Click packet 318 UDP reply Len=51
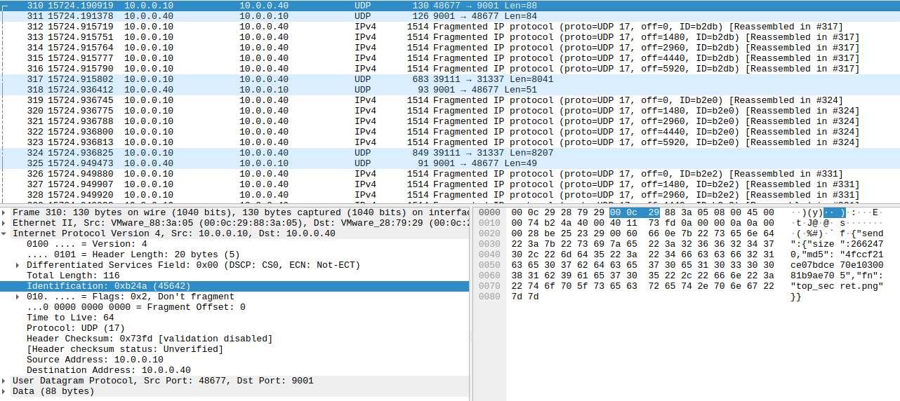 (x=281, y=90)
